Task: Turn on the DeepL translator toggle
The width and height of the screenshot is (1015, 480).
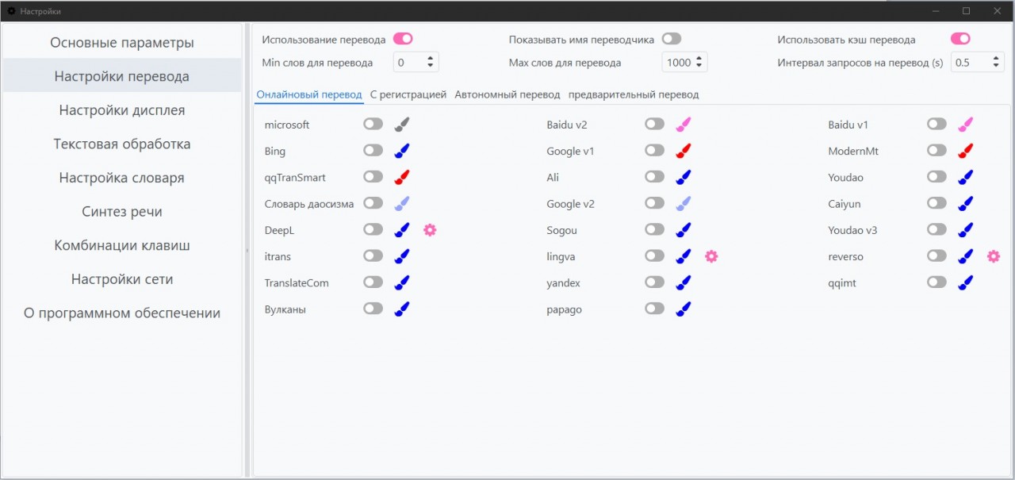Action: point(373,230)
